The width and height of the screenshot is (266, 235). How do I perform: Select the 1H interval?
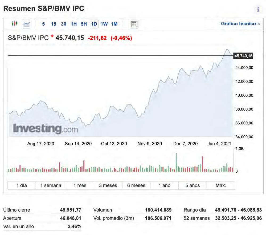[x=74, y=24]
